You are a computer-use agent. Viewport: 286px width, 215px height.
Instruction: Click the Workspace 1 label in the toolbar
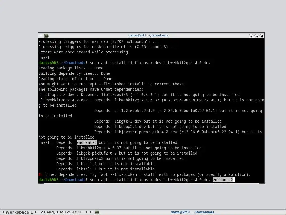click(19, 212)
